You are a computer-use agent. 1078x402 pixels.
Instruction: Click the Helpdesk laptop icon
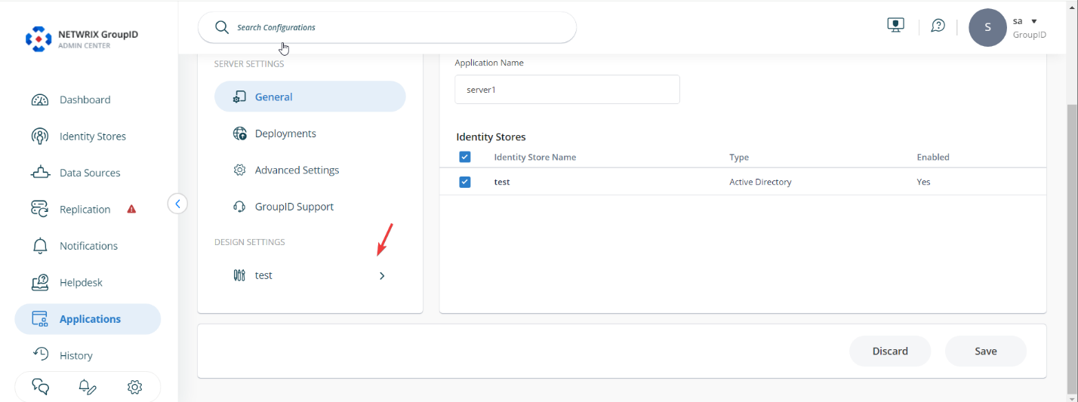40,282
